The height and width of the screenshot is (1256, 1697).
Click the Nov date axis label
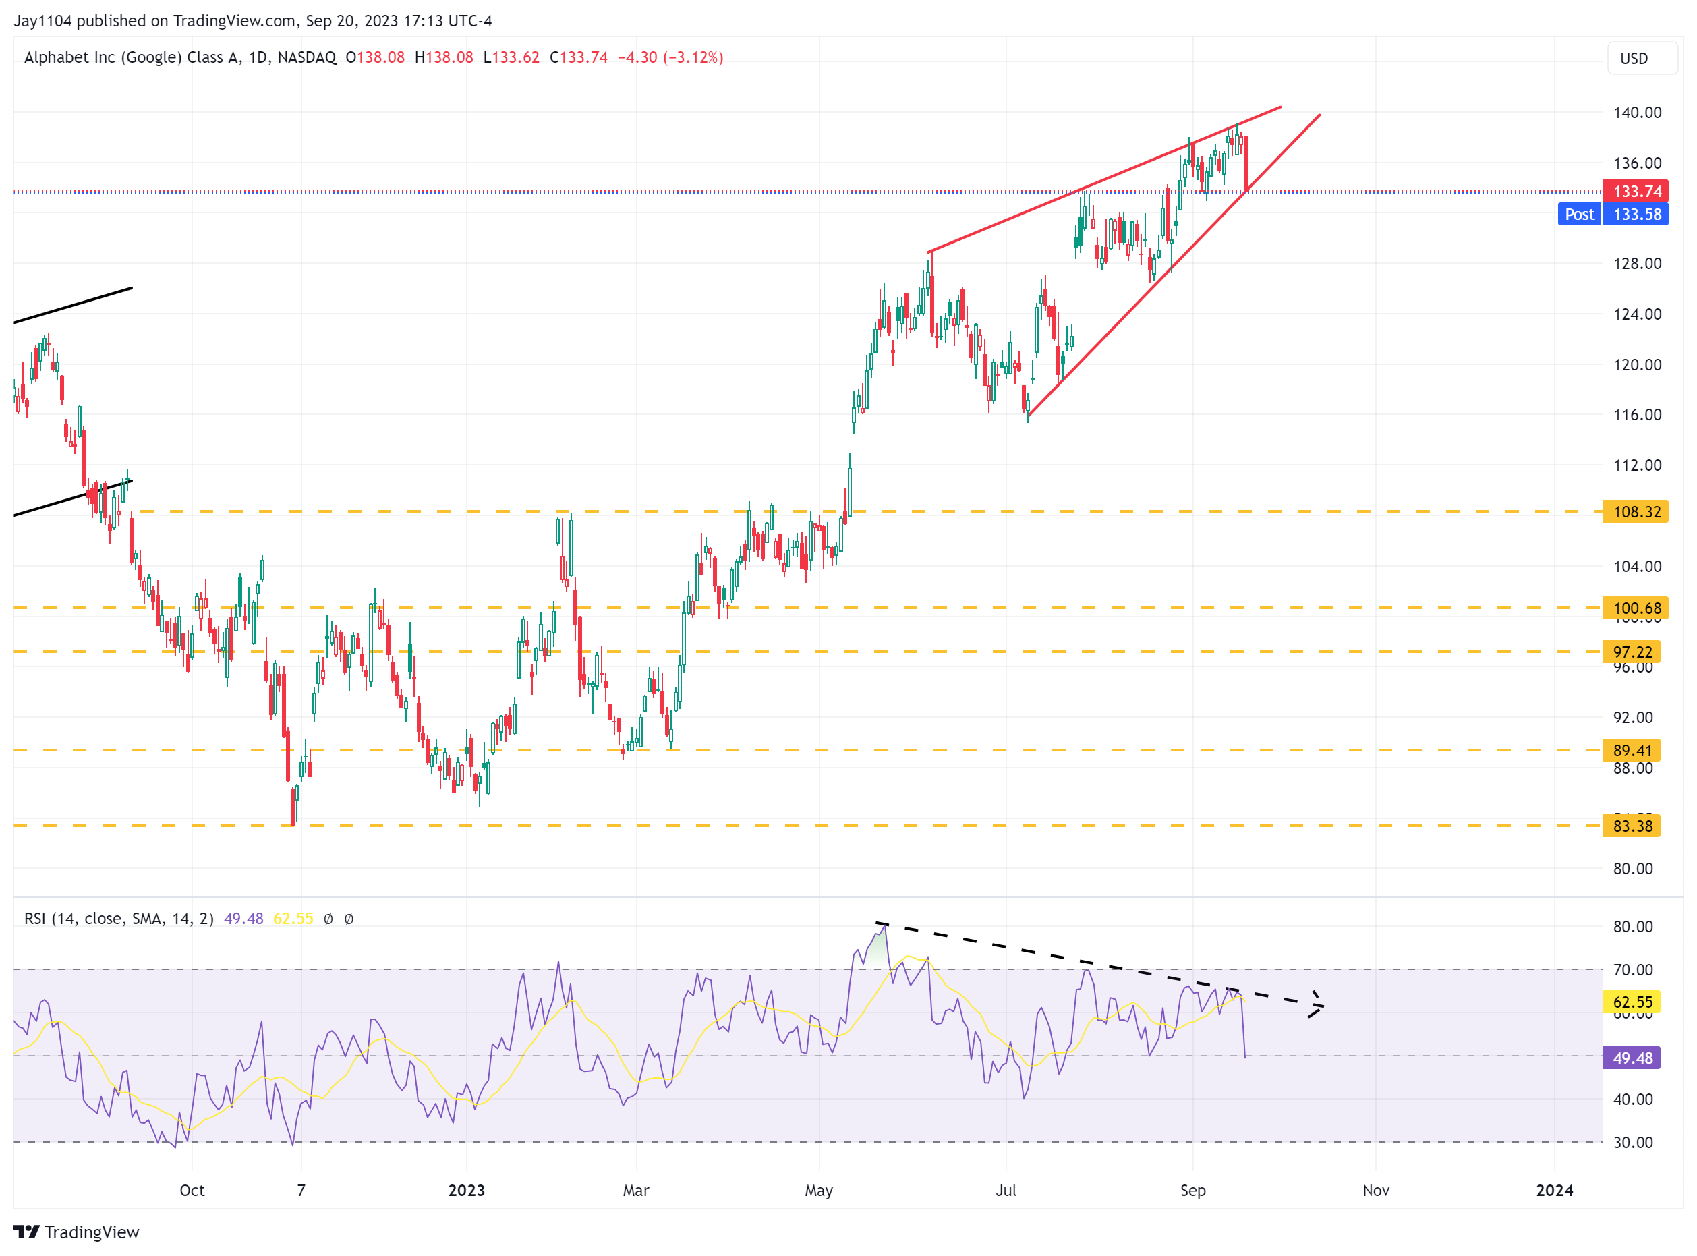tap(1375, 1190)
